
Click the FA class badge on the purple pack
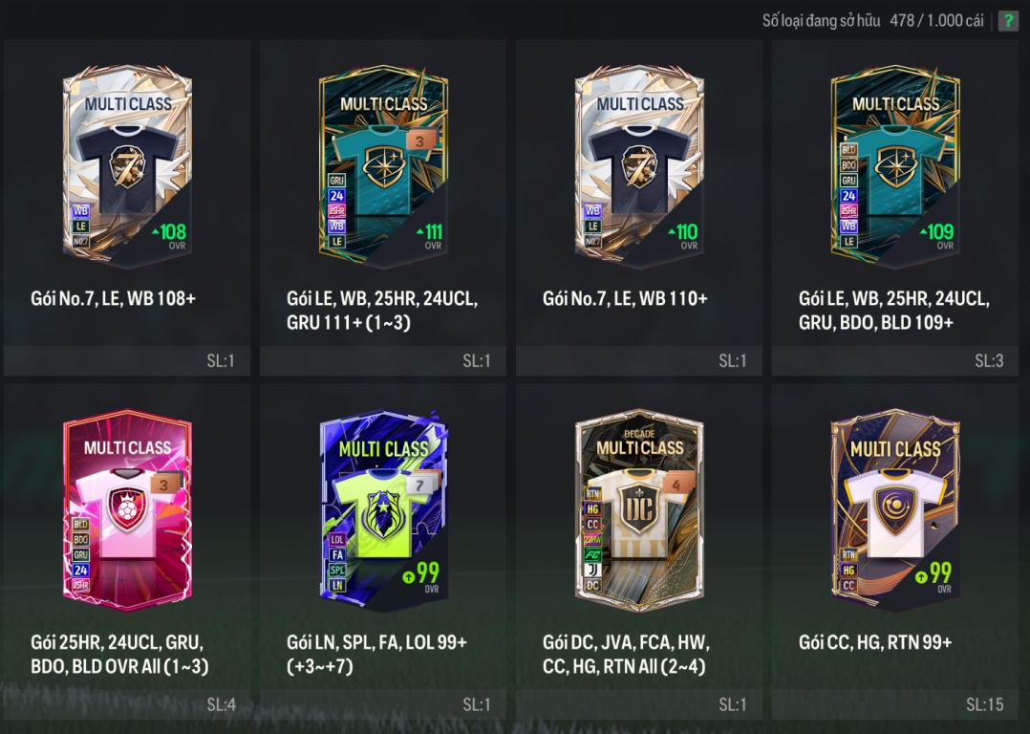[337, 554]
